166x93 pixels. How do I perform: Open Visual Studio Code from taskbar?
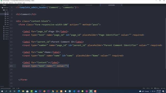coord(74,91)
